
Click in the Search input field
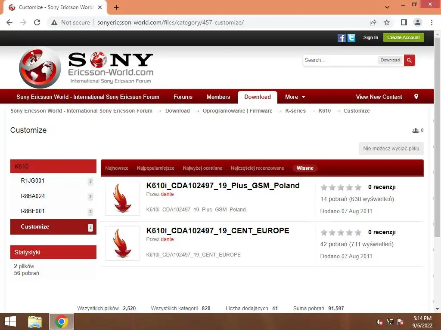(x=340, y=60)
